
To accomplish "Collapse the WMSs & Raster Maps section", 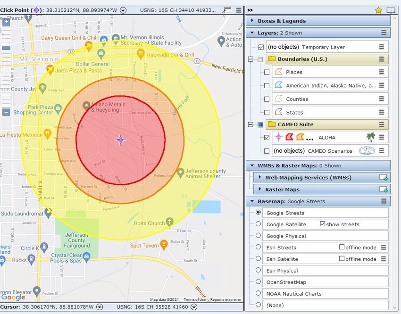I will click(x=252, y=165).
